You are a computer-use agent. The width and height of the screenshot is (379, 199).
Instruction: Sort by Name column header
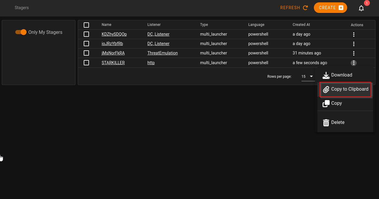(x=106, y=25)
